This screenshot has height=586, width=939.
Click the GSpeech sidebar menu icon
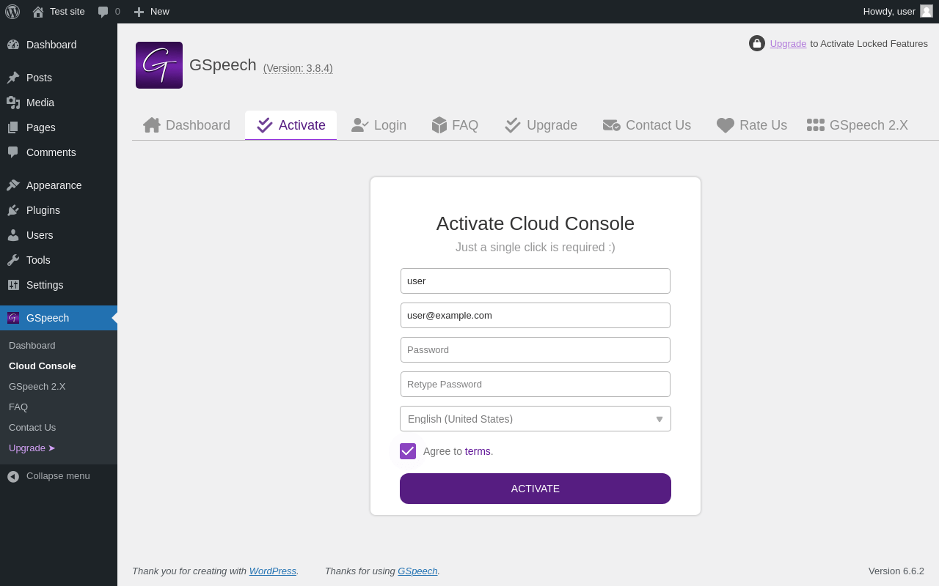(x=13, y=318)
